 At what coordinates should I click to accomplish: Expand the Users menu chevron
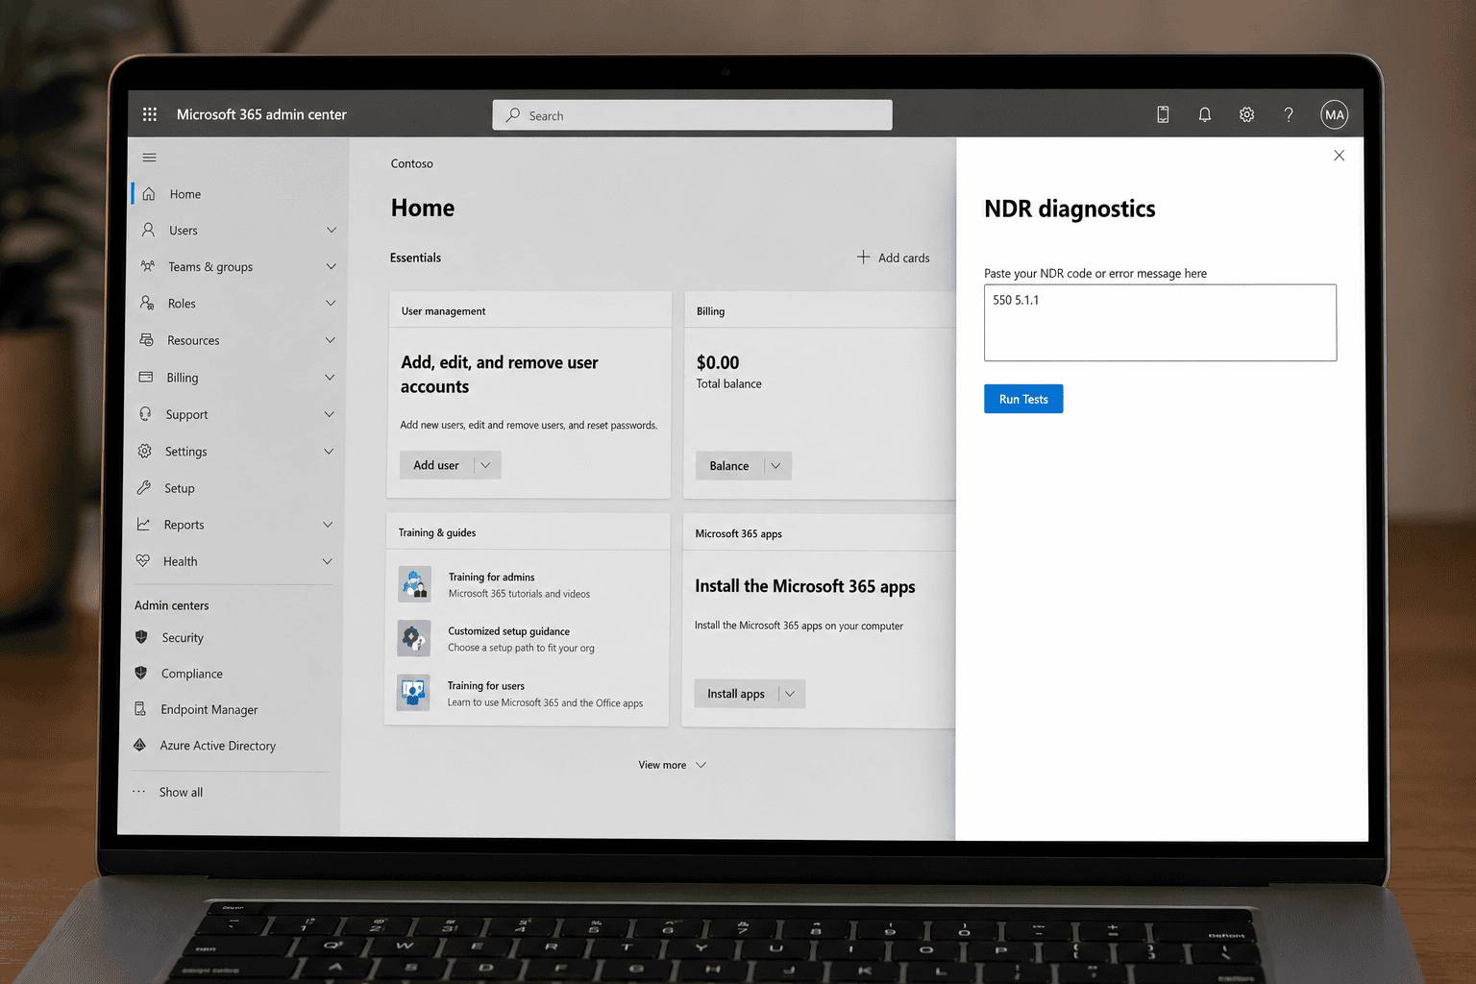tap(332, 230)
